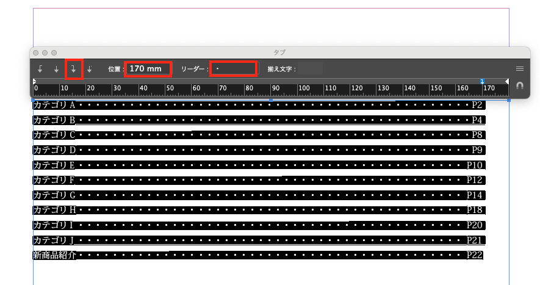Click the zoom button of the タブ panel

coord(54,53)
